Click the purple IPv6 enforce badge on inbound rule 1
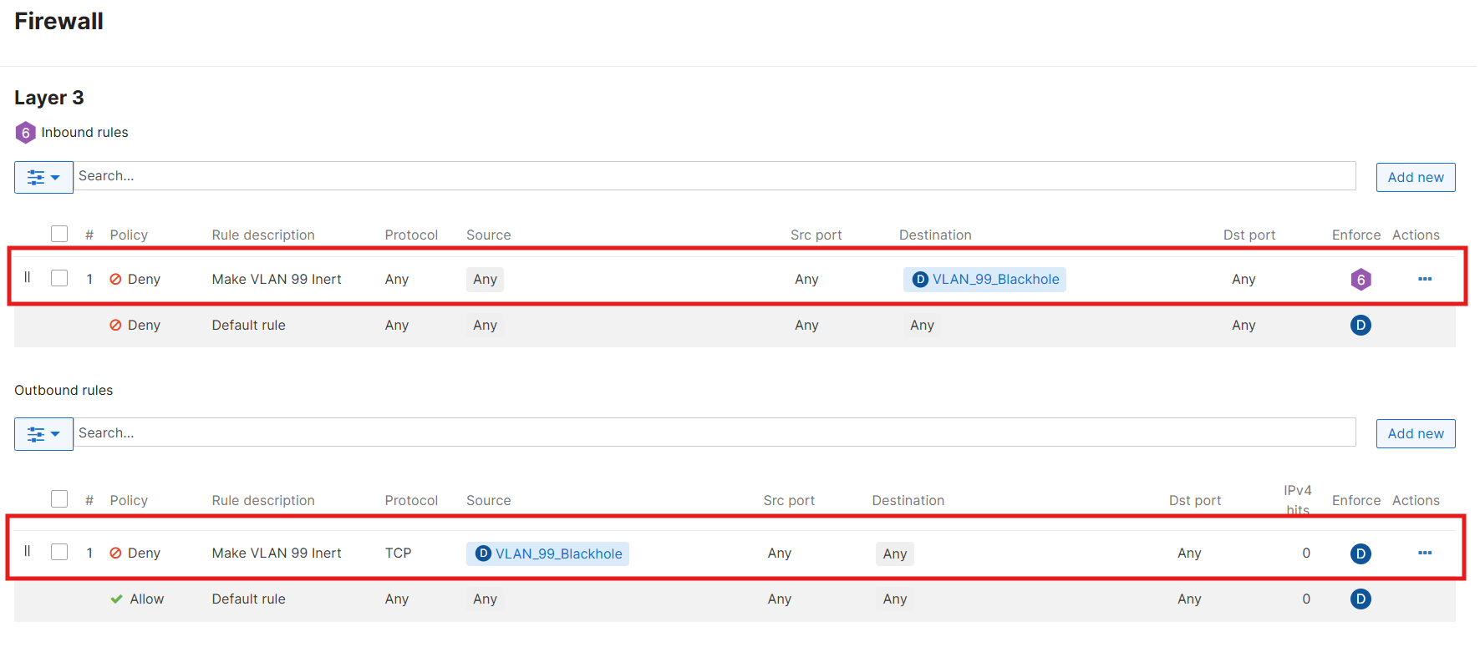 point(1360,280)
